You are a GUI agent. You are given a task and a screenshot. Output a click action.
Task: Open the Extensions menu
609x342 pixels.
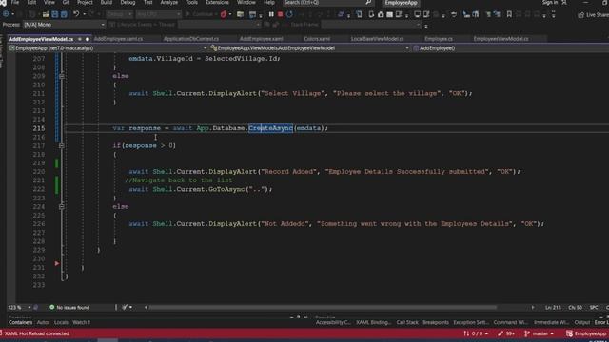217,2
